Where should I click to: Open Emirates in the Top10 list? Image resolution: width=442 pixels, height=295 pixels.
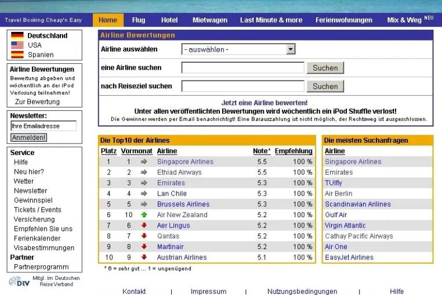[x=171, y=183]
